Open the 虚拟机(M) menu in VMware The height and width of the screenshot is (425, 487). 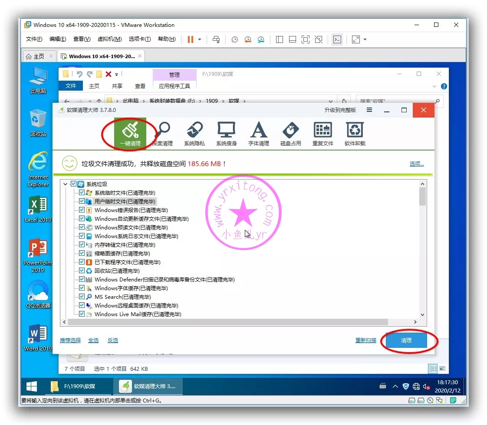[109, 39]
